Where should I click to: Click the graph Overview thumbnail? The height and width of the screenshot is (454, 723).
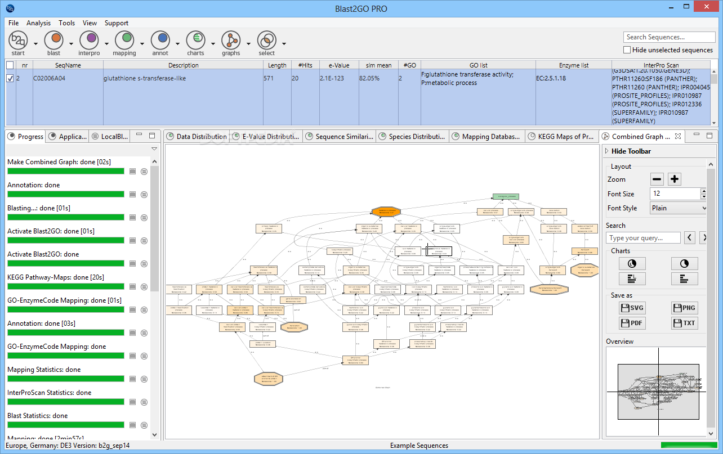[x=658, y=392]
